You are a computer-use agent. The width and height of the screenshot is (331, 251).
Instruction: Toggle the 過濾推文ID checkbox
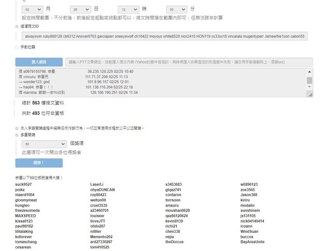17,26
